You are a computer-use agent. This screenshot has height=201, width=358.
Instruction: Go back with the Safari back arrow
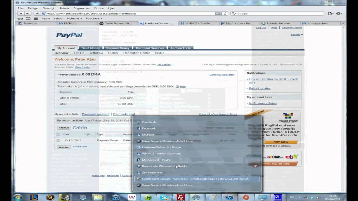pyautogui.click(x=21, y=13)
